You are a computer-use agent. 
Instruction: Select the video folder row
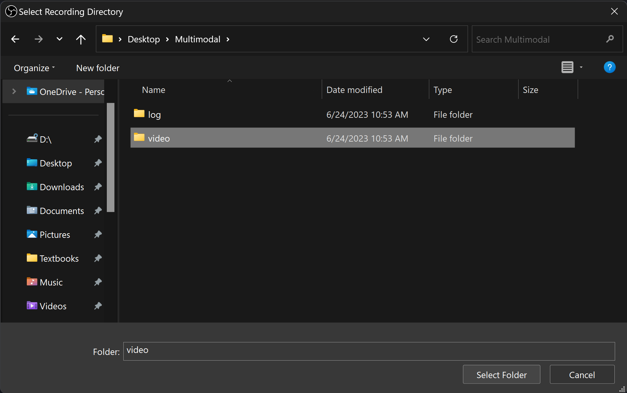(352, 138)
